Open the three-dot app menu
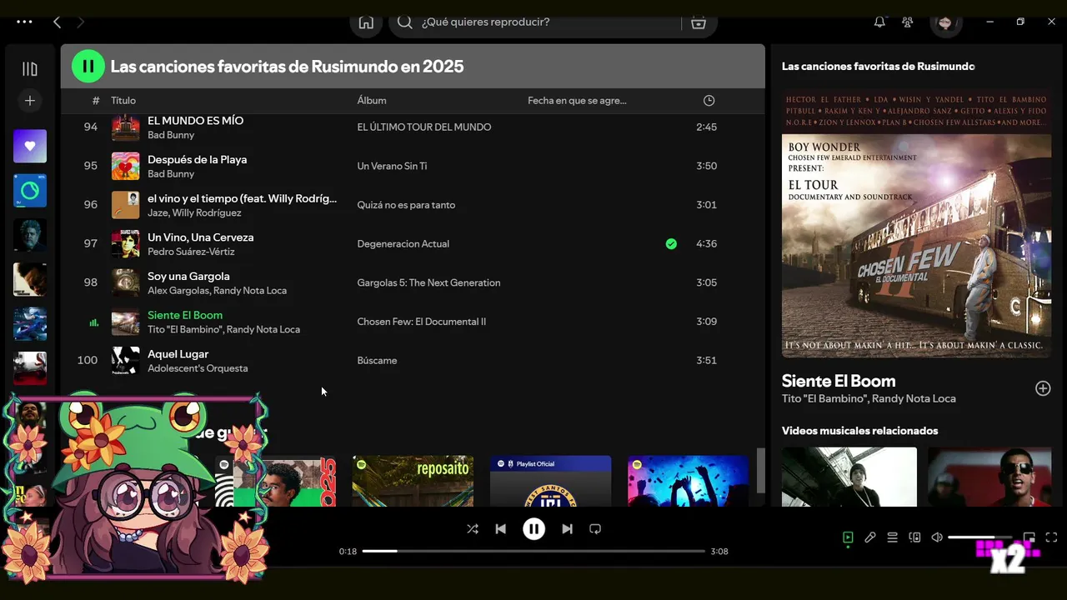Image resolution: width=1067 pixels, height=600 pixels. point(24,22)
